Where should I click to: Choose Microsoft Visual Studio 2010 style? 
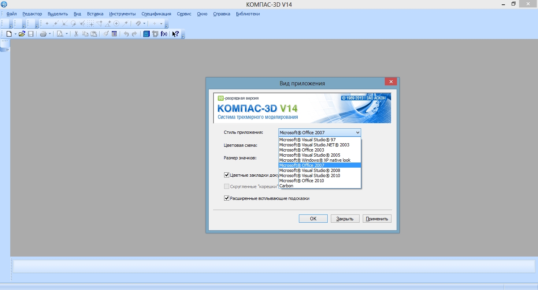pyautogui.click(x=319, y=175)
